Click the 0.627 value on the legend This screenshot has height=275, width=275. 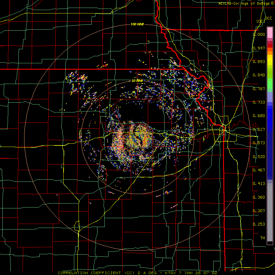click(259, 130)
